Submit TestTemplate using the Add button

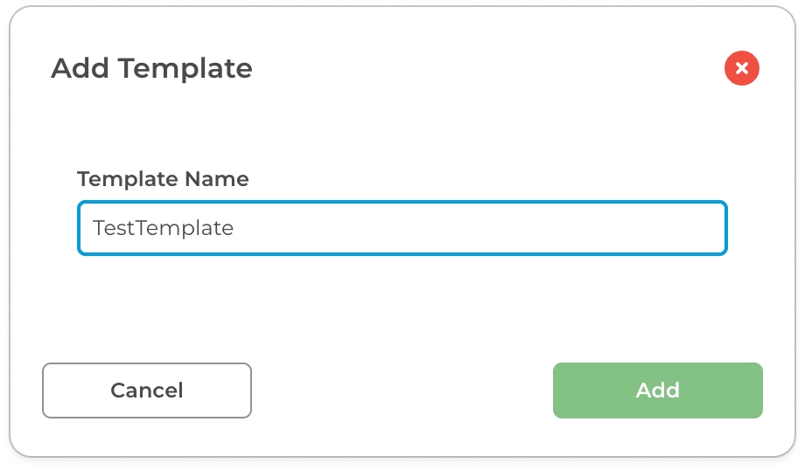[657, 391]
